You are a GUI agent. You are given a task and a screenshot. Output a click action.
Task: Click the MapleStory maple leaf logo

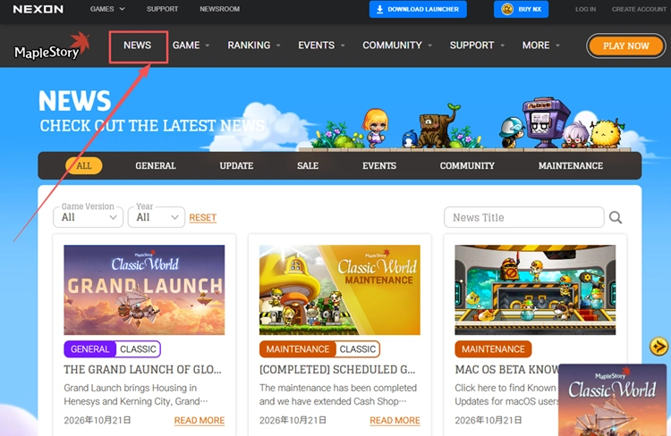[x=52, y=46]
